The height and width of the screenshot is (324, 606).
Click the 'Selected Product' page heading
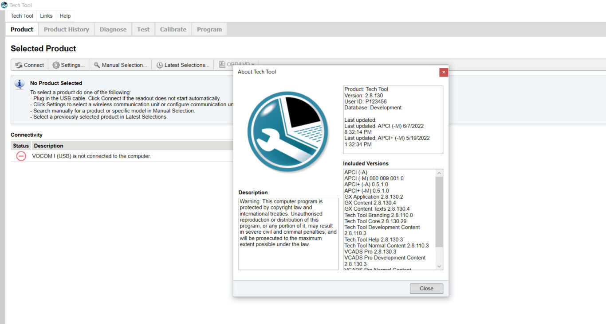43,49
